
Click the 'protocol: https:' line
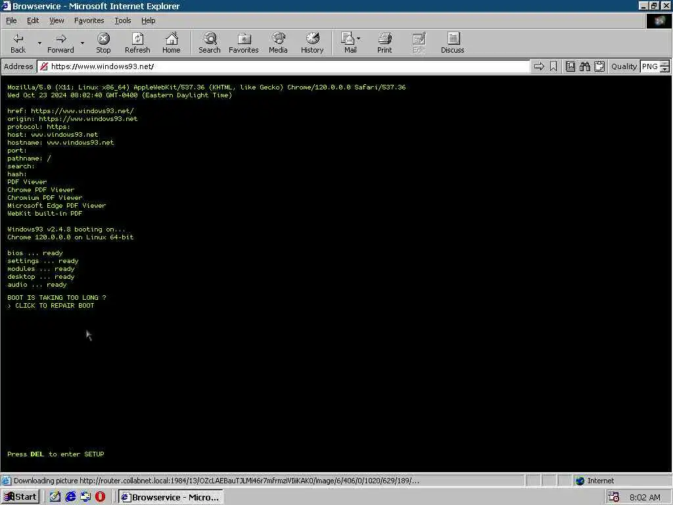pyautogui.click(x=39, y=127)
